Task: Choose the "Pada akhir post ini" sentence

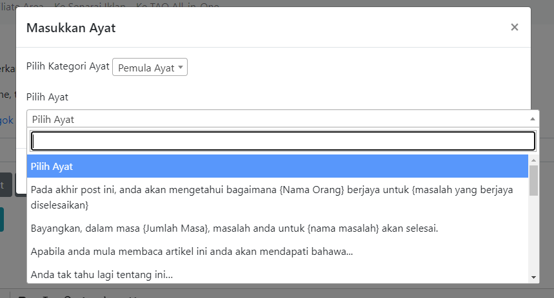Action: [277, 198]
